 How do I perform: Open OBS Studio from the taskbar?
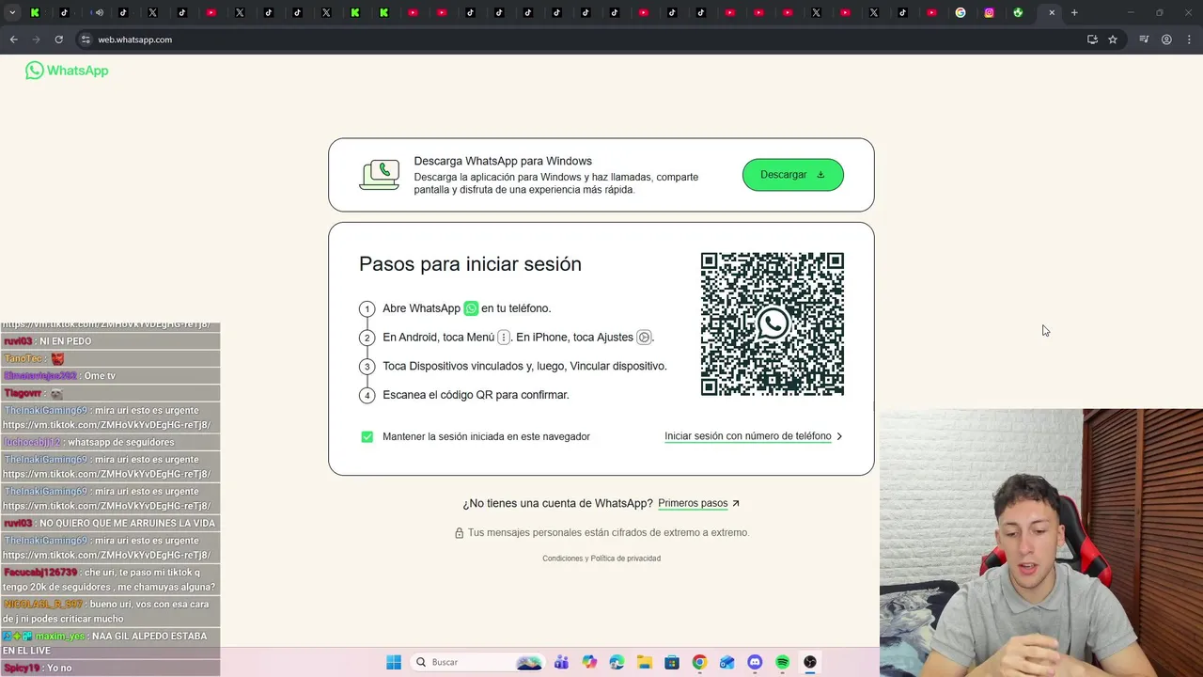point(810,662)
